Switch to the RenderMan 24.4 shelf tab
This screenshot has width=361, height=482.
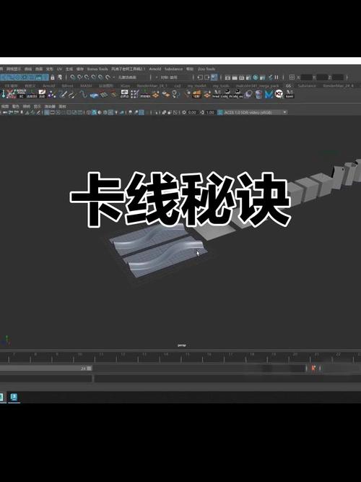(x=339, y=86)
